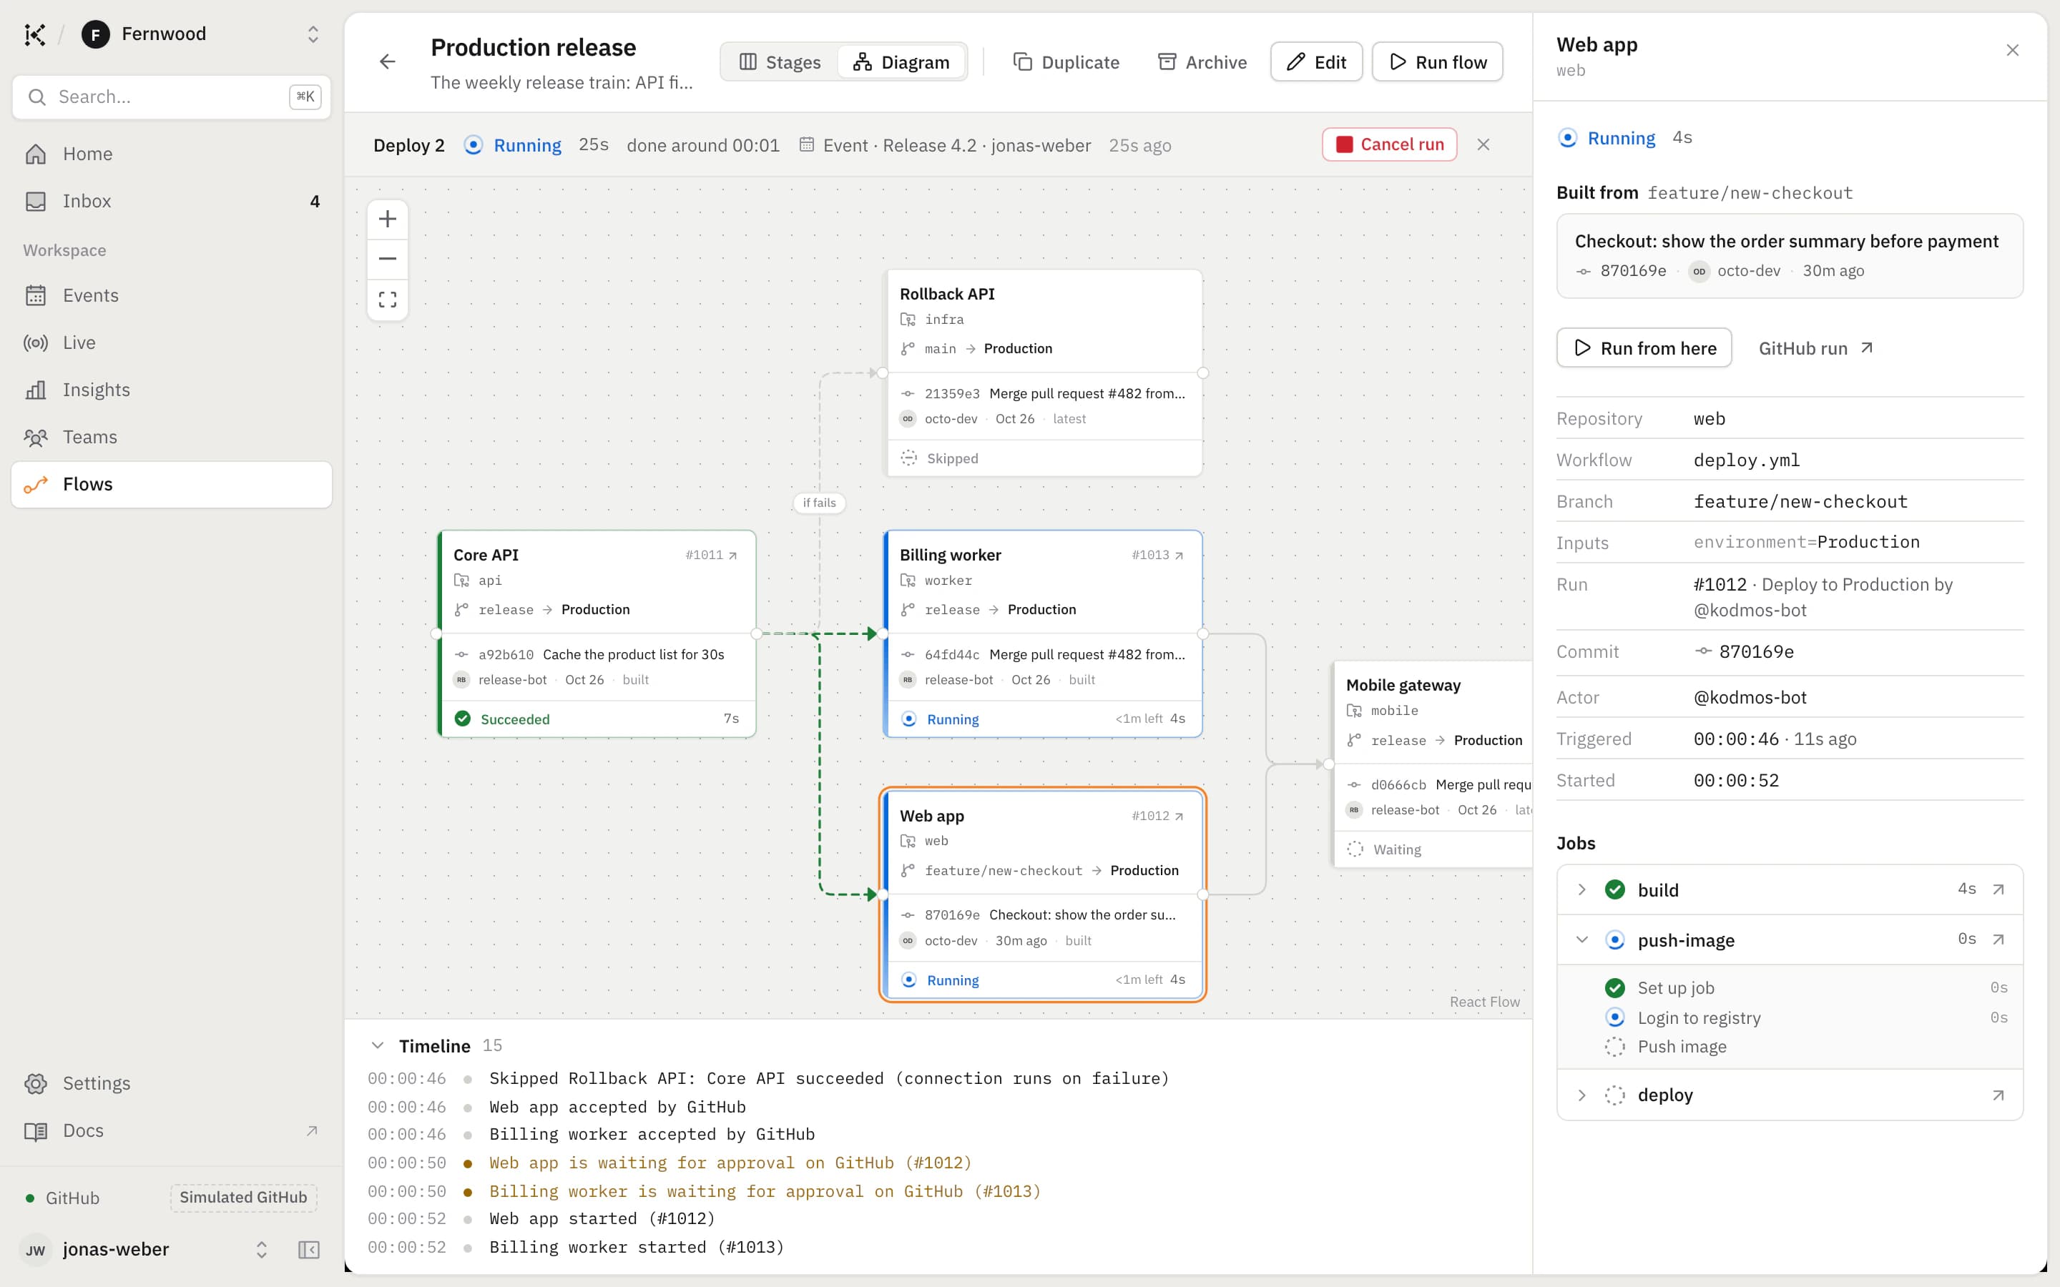Click the Kodmos logo icon
2060x1287 pixels.
click(34, 34)
